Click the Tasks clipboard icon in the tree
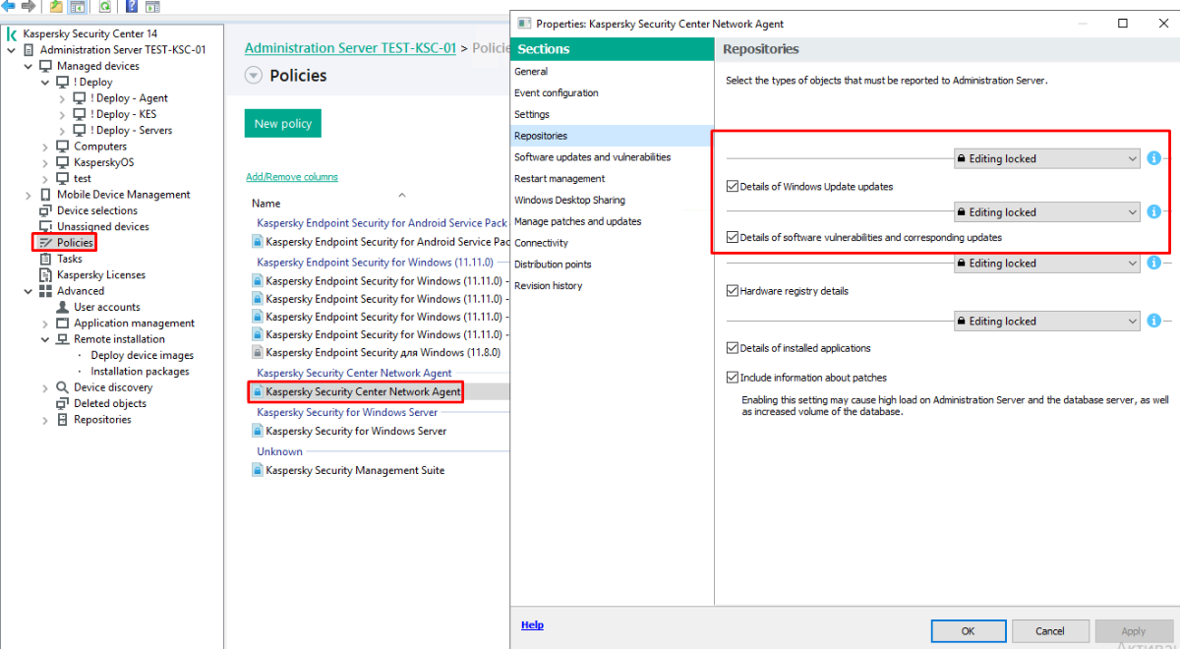 (x=46, y=259)
